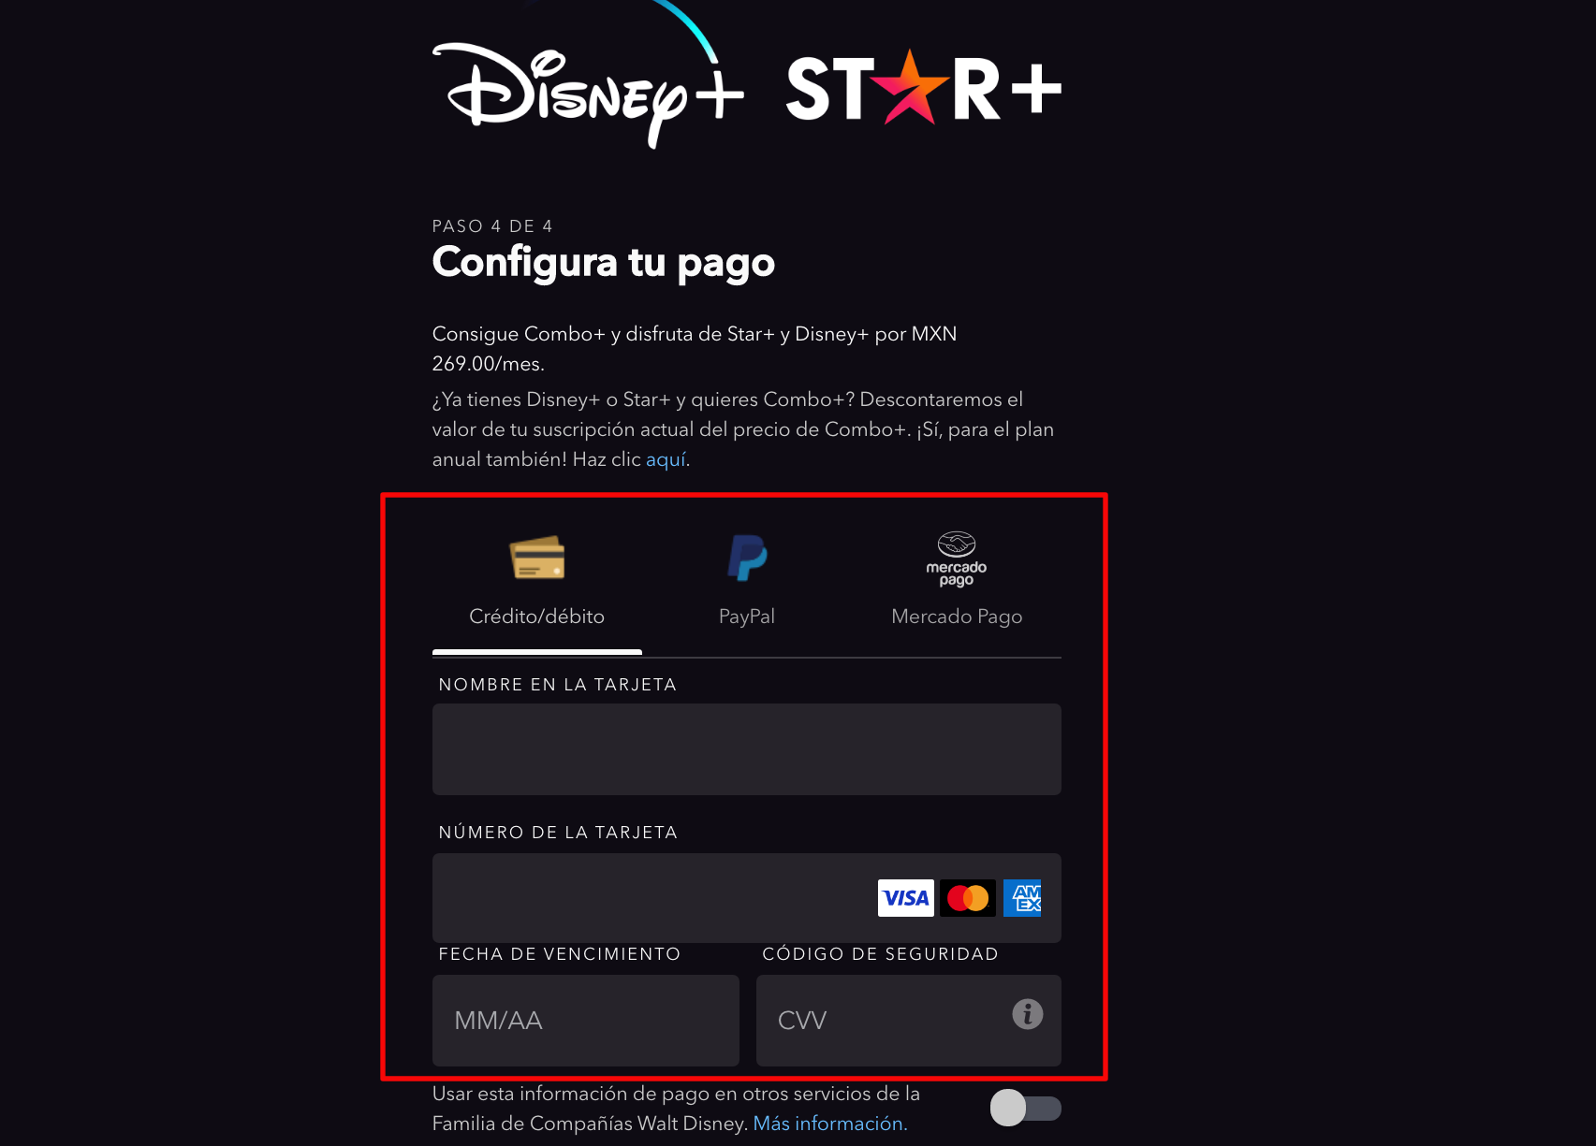The image size is (1596, 1146).
Task: Enable sharing payment info with Walt Disney companies
Action: coord(1025,1109)
